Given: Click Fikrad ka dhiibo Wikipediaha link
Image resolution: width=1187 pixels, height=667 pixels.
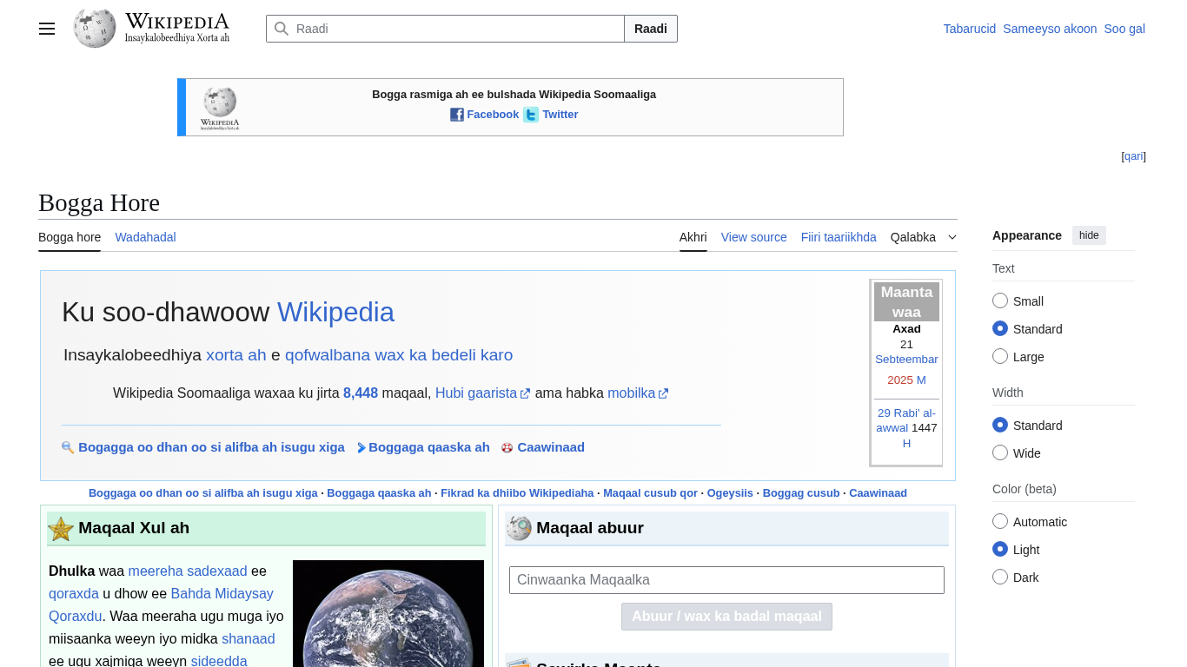Looking at the screenshot, I should point(517,493).
